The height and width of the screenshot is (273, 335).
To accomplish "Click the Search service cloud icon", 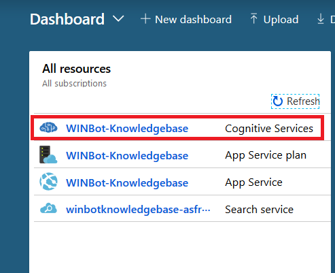I will [x=48, y=208].
